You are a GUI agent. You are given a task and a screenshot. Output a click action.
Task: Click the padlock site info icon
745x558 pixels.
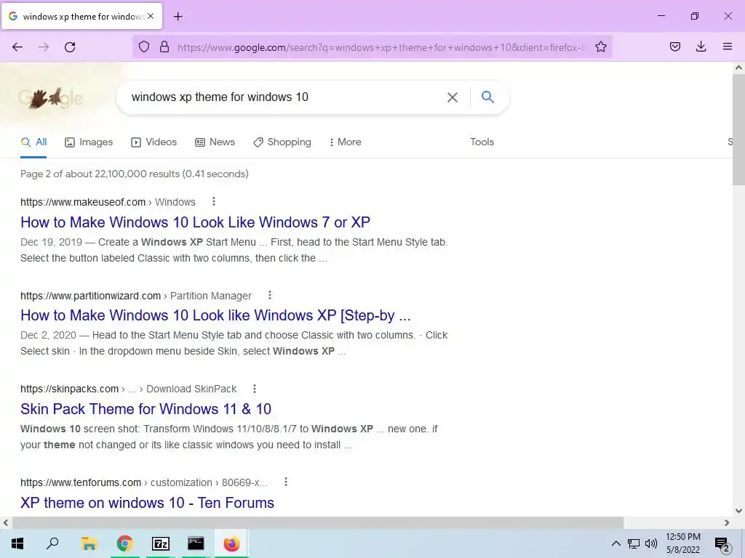[x=164, y=47]
